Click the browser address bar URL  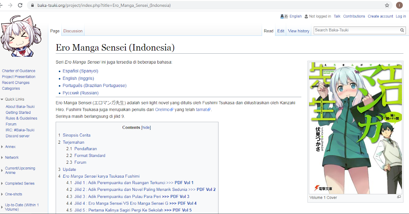point(104,5)
